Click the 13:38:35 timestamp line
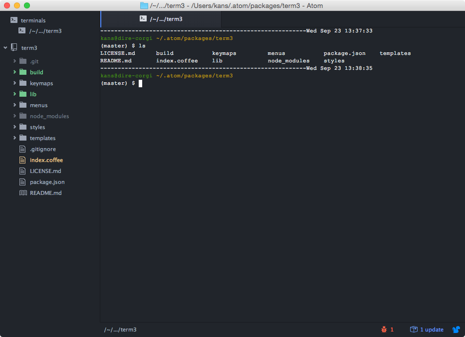 coord(236,68)
